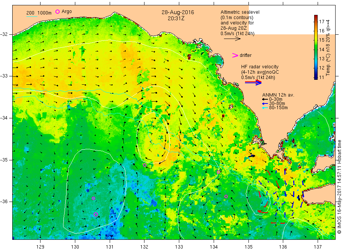Click dark red top of the temperature colour bar
Screen dimensions: 344x252
coord(316,17)
